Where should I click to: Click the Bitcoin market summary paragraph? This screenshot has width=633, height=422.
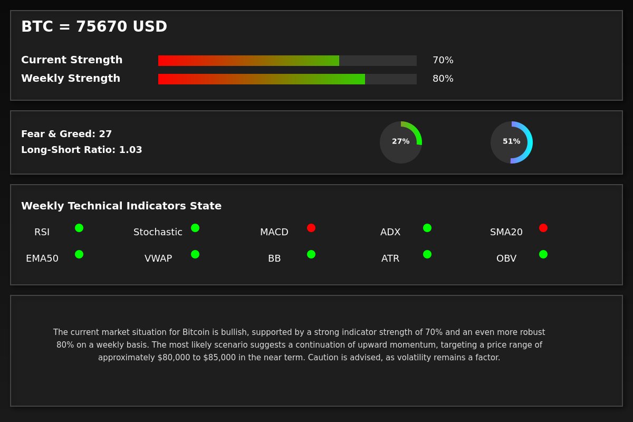[299, 345]
